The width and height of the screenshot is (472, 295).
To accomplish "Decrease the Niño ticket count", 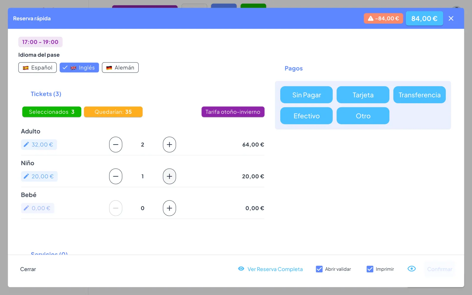I will click(116, 176).
